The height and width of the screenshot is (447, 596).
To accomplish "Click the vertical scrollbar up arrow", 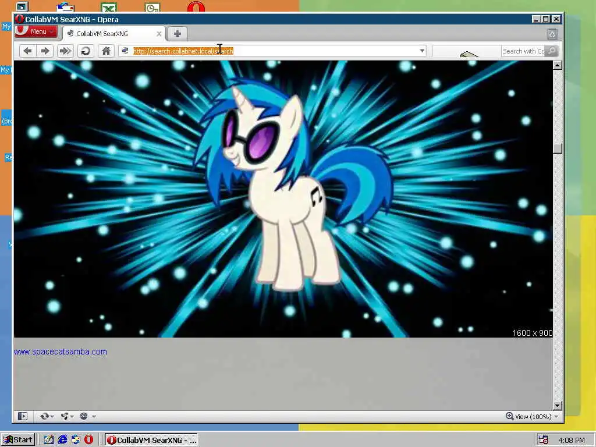I will point(558,65).
